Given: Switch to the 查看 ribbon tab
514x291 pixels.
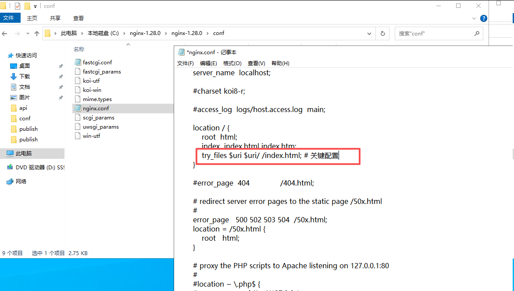Looking at the screenshot, I should coord(79,18).
